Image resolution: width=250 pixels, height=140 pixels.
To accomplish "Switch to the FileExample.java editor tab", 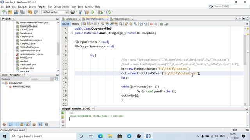I will (121, 19).
